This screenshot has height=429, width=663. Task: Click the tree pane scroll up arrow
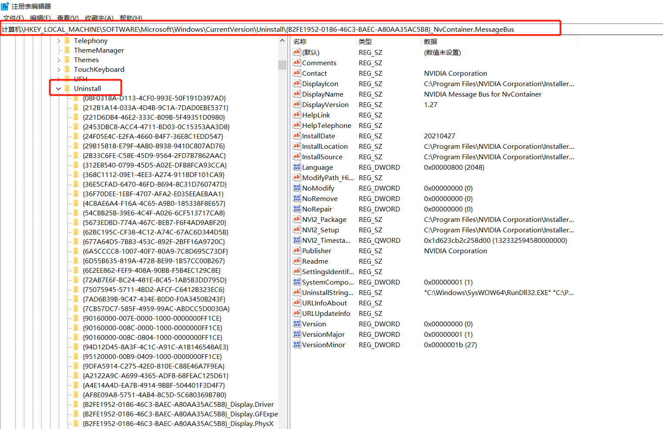(282, 40)
